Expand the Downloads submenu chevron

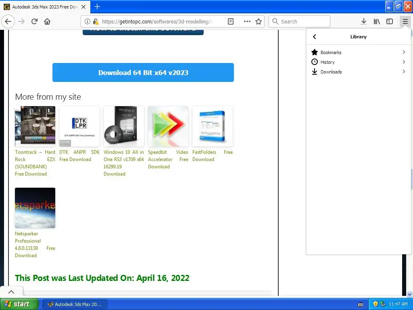(x=404, y=72)
